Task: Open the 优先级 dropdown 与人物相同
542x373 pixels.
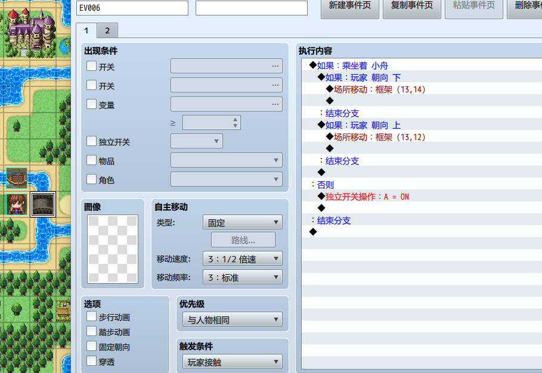Action: (233, 319)
